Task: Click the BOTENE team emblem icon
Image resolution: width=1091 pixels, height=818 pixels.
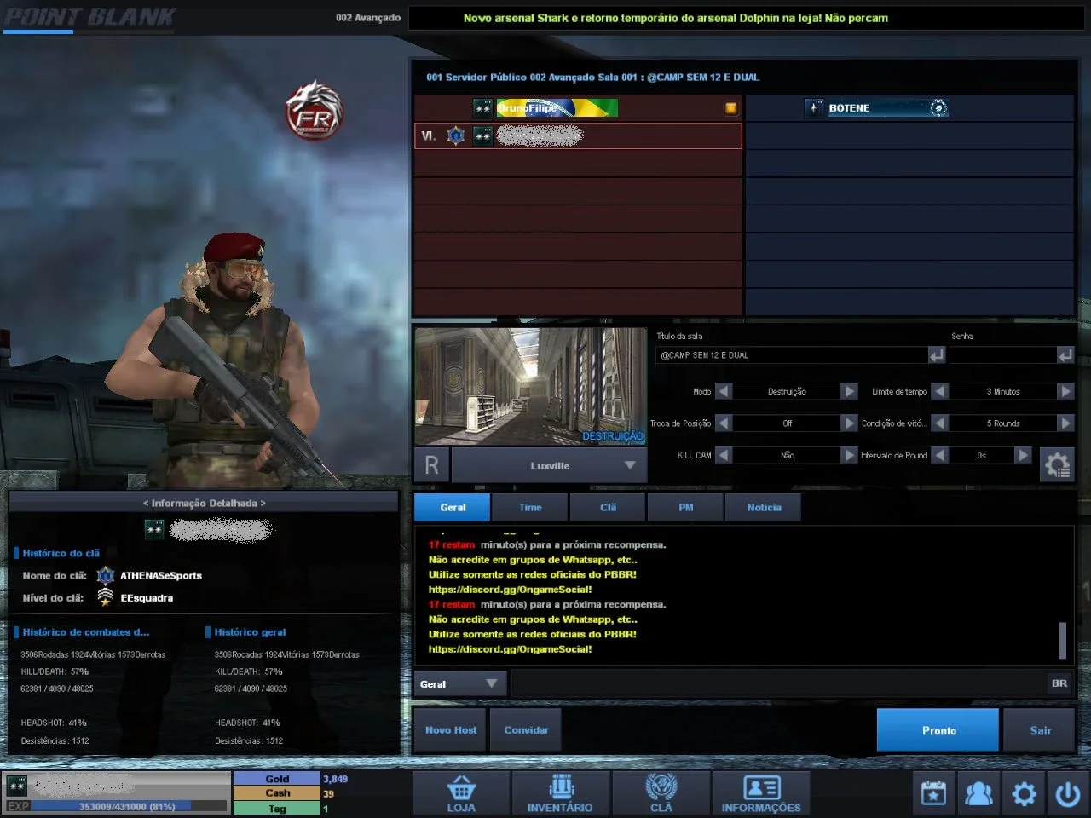Action: (938, 107)
